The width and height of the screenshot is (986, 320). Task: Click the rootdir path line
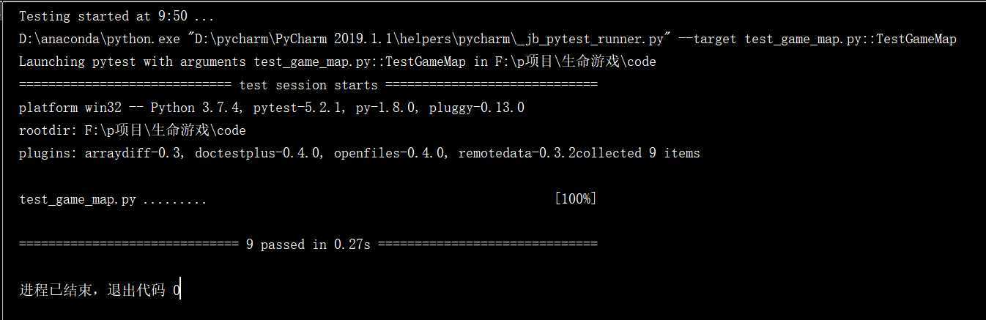point(132,131)
